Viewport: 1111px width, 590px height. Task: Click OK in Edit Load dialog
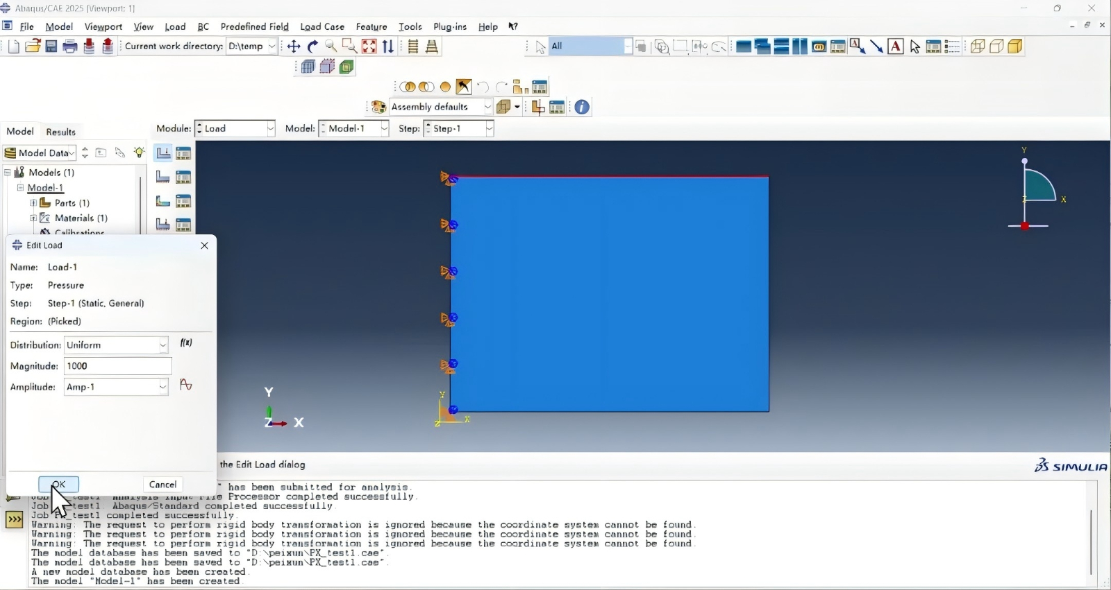[59, 485]
